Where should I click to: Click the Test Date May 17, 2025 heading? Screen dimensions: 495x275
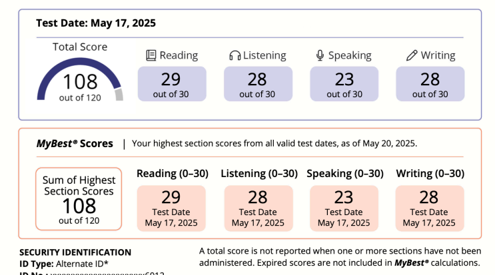click(96, 23)
